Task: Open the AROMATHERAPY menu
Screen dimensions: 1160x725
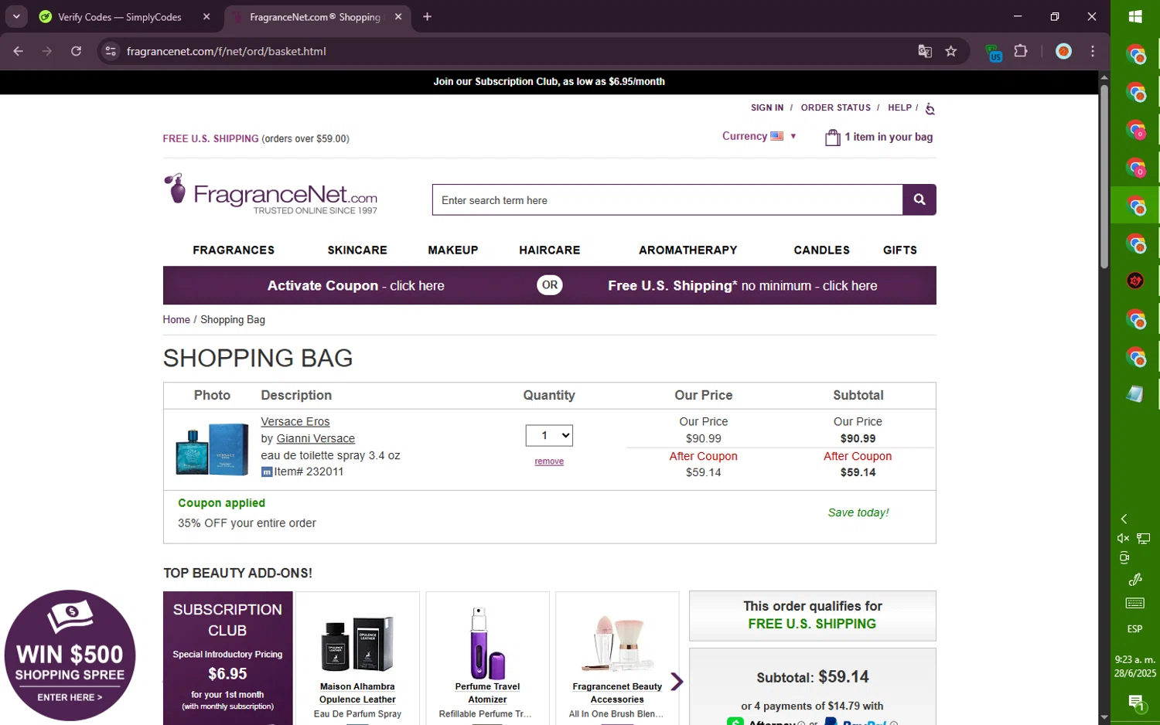Action: pyautogui.click(x=688, y=250)
